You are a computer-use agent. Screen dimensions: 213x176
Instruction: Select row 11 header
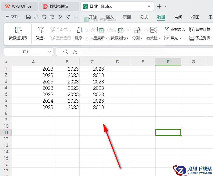point(6,132)
